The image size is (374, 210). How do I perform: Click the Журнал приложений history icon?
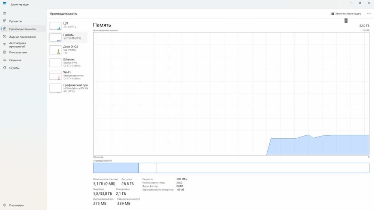pos(4,37)
